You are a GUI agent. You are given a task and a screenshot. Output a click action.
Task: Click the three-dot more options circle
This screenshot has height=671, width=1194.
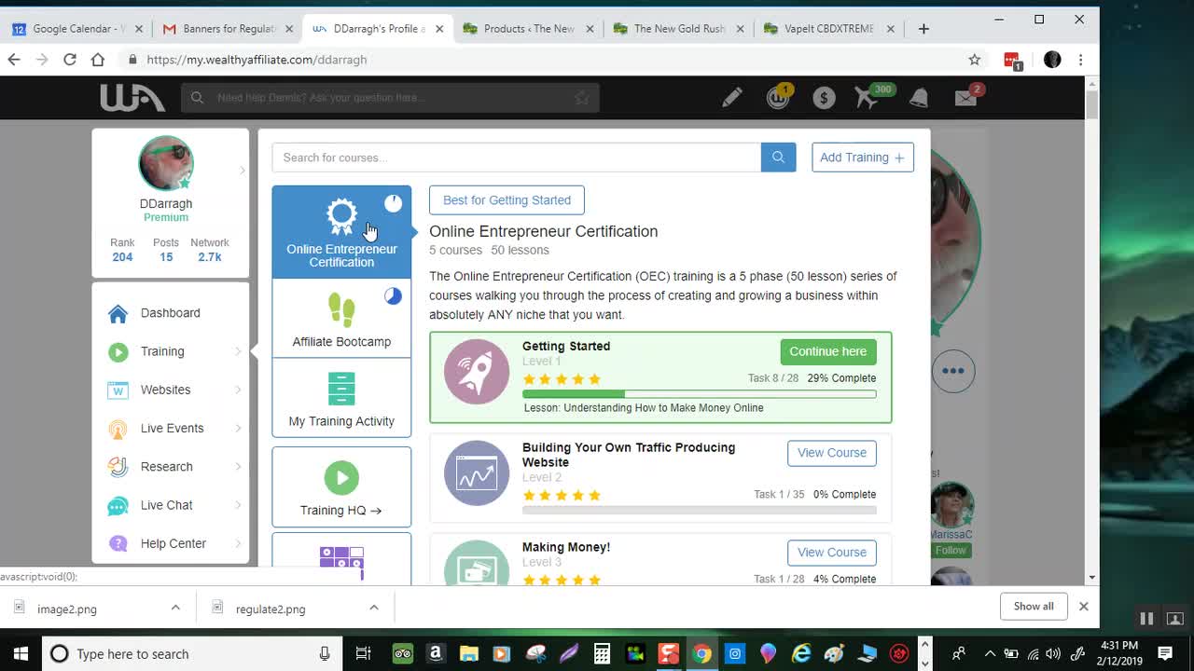[x=952, y=371]
